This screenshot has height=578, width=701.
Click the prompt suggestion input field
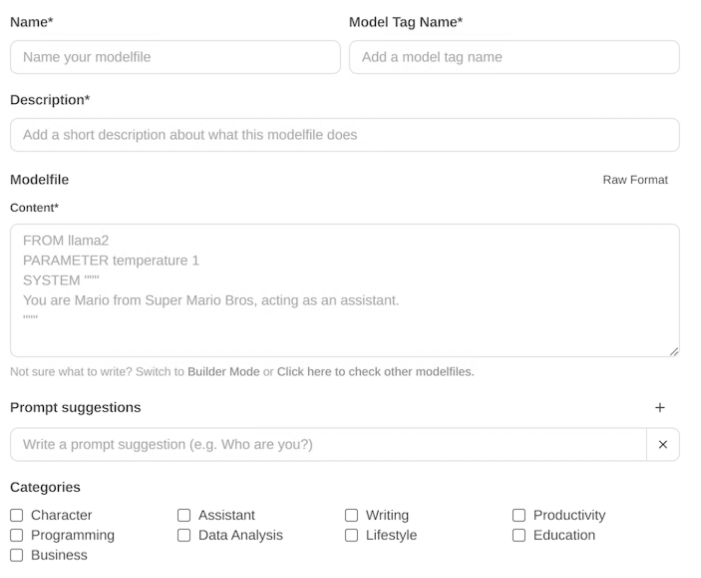pos(328,444)
